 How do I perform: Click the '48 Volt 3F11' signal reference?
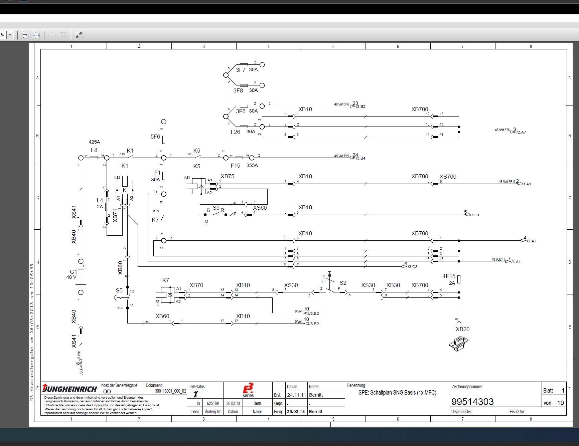coord(507,182)
